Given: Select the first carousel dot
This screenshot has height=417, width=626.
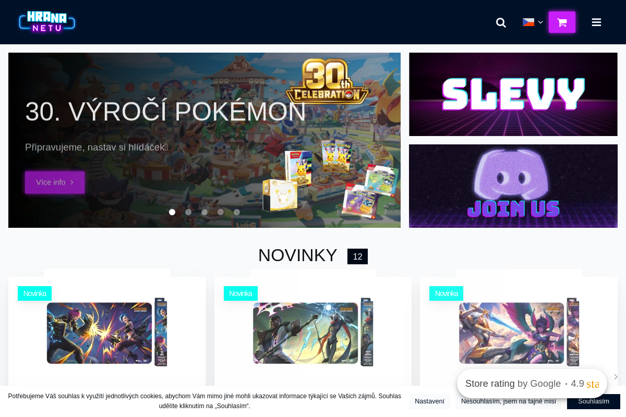Looking at the screenshot, I should pos(172,212).
